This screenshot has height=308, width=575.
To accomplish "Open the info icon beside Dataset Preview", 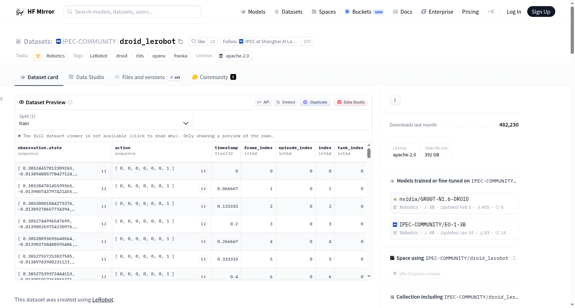I will click(x=70, y=102).
